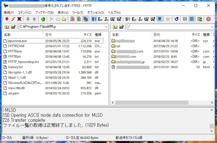Click the lightning bolt Quick Connect icon
This screenshot has width=217, height=143.
(x=13, y=19)
